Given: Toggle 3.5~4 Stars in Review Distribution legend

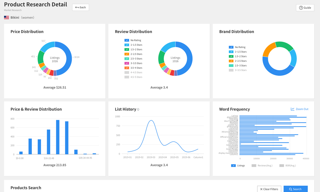Looking at the screenshot, I should coord(127,68).
